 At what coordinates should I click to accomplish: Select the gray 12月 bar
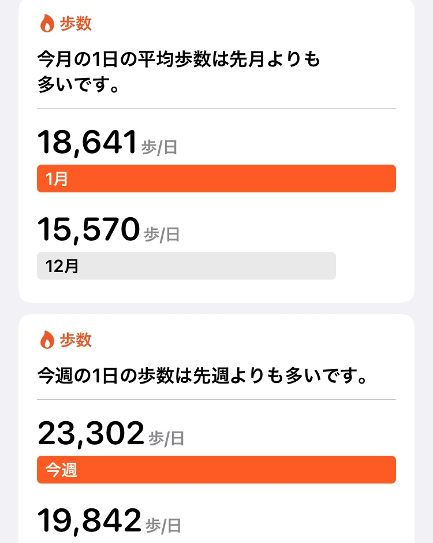(x=186, y=266)
